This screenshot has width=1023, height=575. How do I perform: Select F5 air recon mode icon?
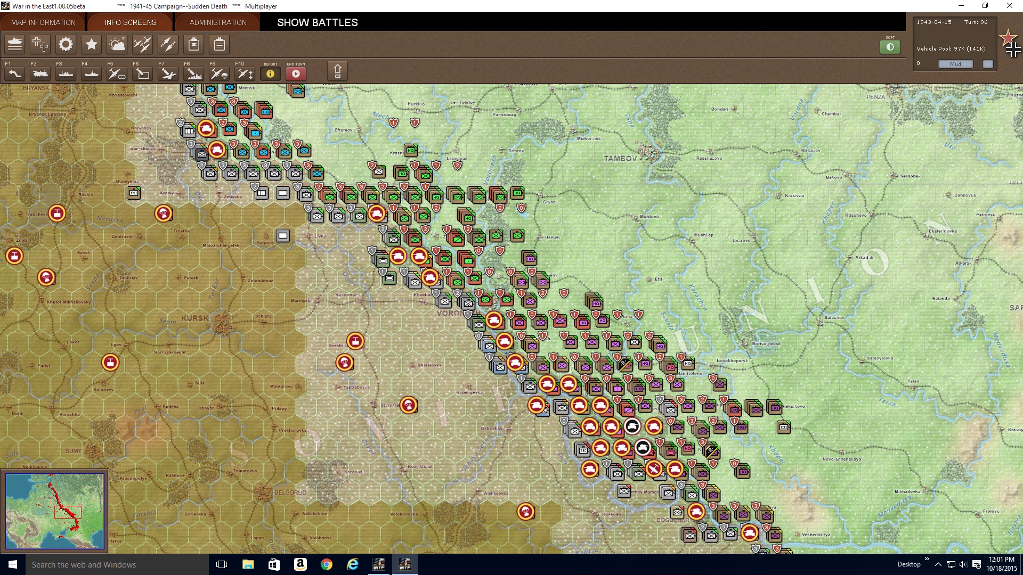pos(117,73)
